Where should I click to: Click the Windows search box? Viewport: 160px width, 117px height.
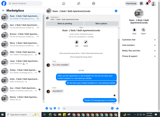pyautogui.click(x=23, y=114)
